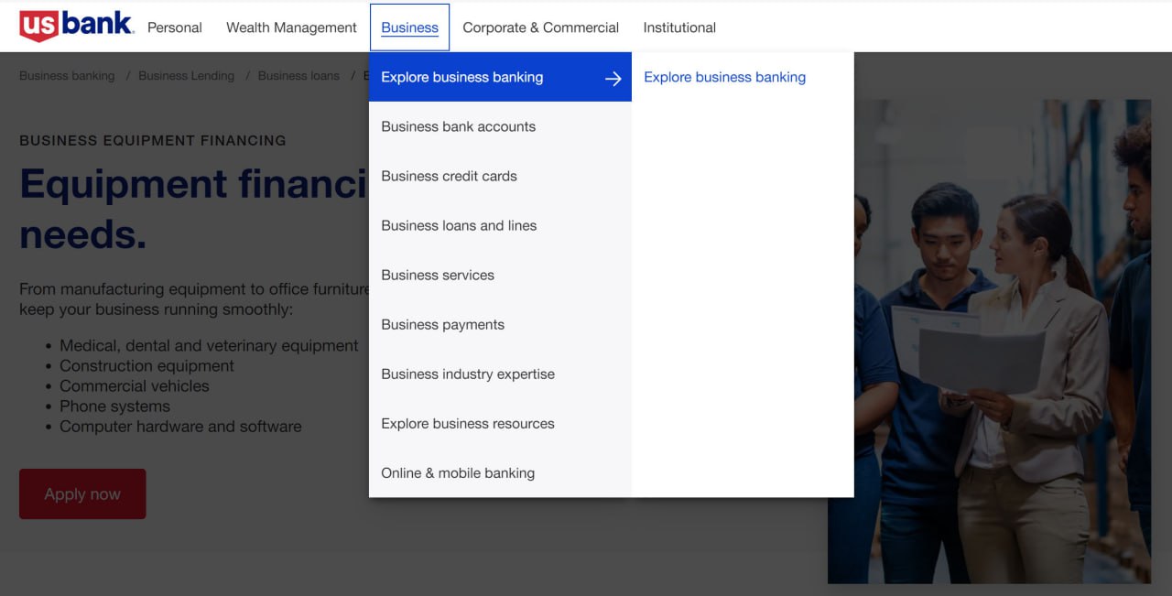The height and width of the screenshot is (596, 1172).
Task: Expand Business loans and lines submenu
Action: point(500,225)
